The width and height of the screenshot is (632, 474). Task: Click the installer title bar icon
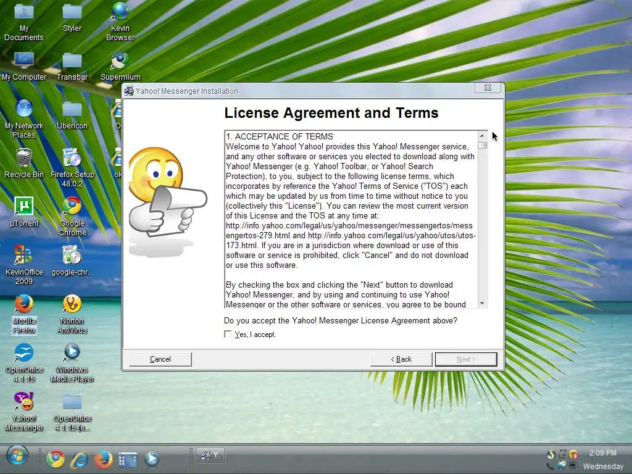pyautogui.click(x=129, y=91)
